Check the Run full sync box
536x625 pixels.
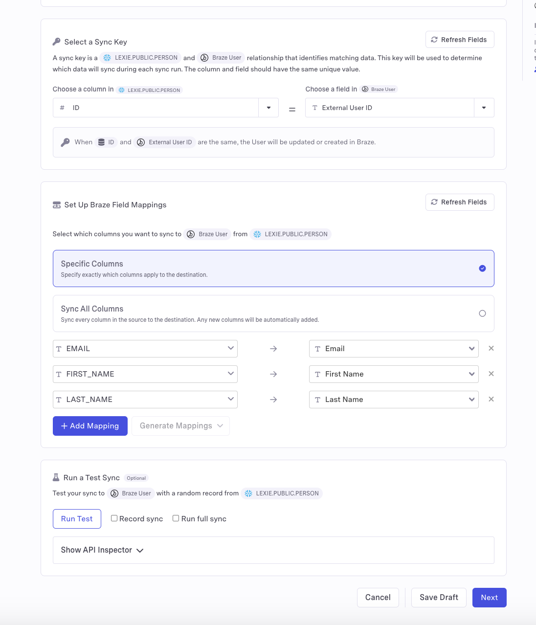tap(176, 518)
